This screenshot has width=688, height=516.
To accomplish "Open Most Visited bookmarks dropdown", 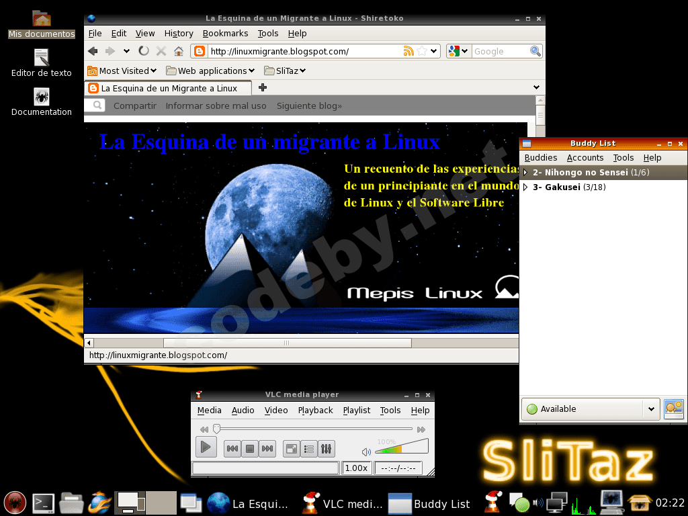I will coord(122,71).
